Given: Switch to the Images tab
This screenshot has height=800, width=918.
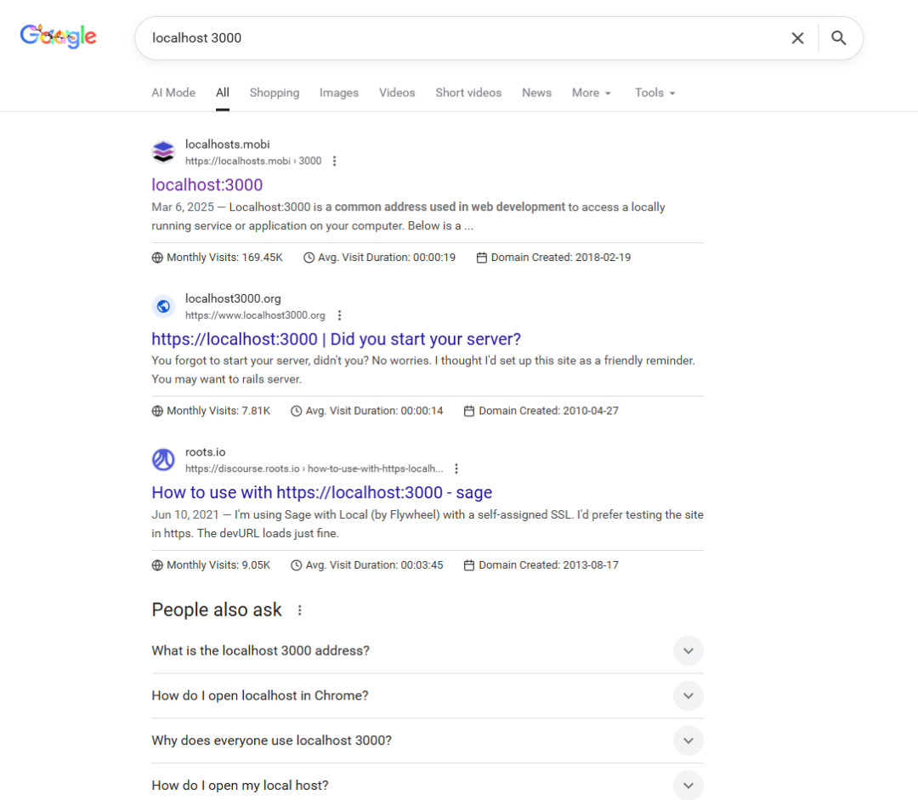Looking at the screenshot, I should (x=339, y=93).
